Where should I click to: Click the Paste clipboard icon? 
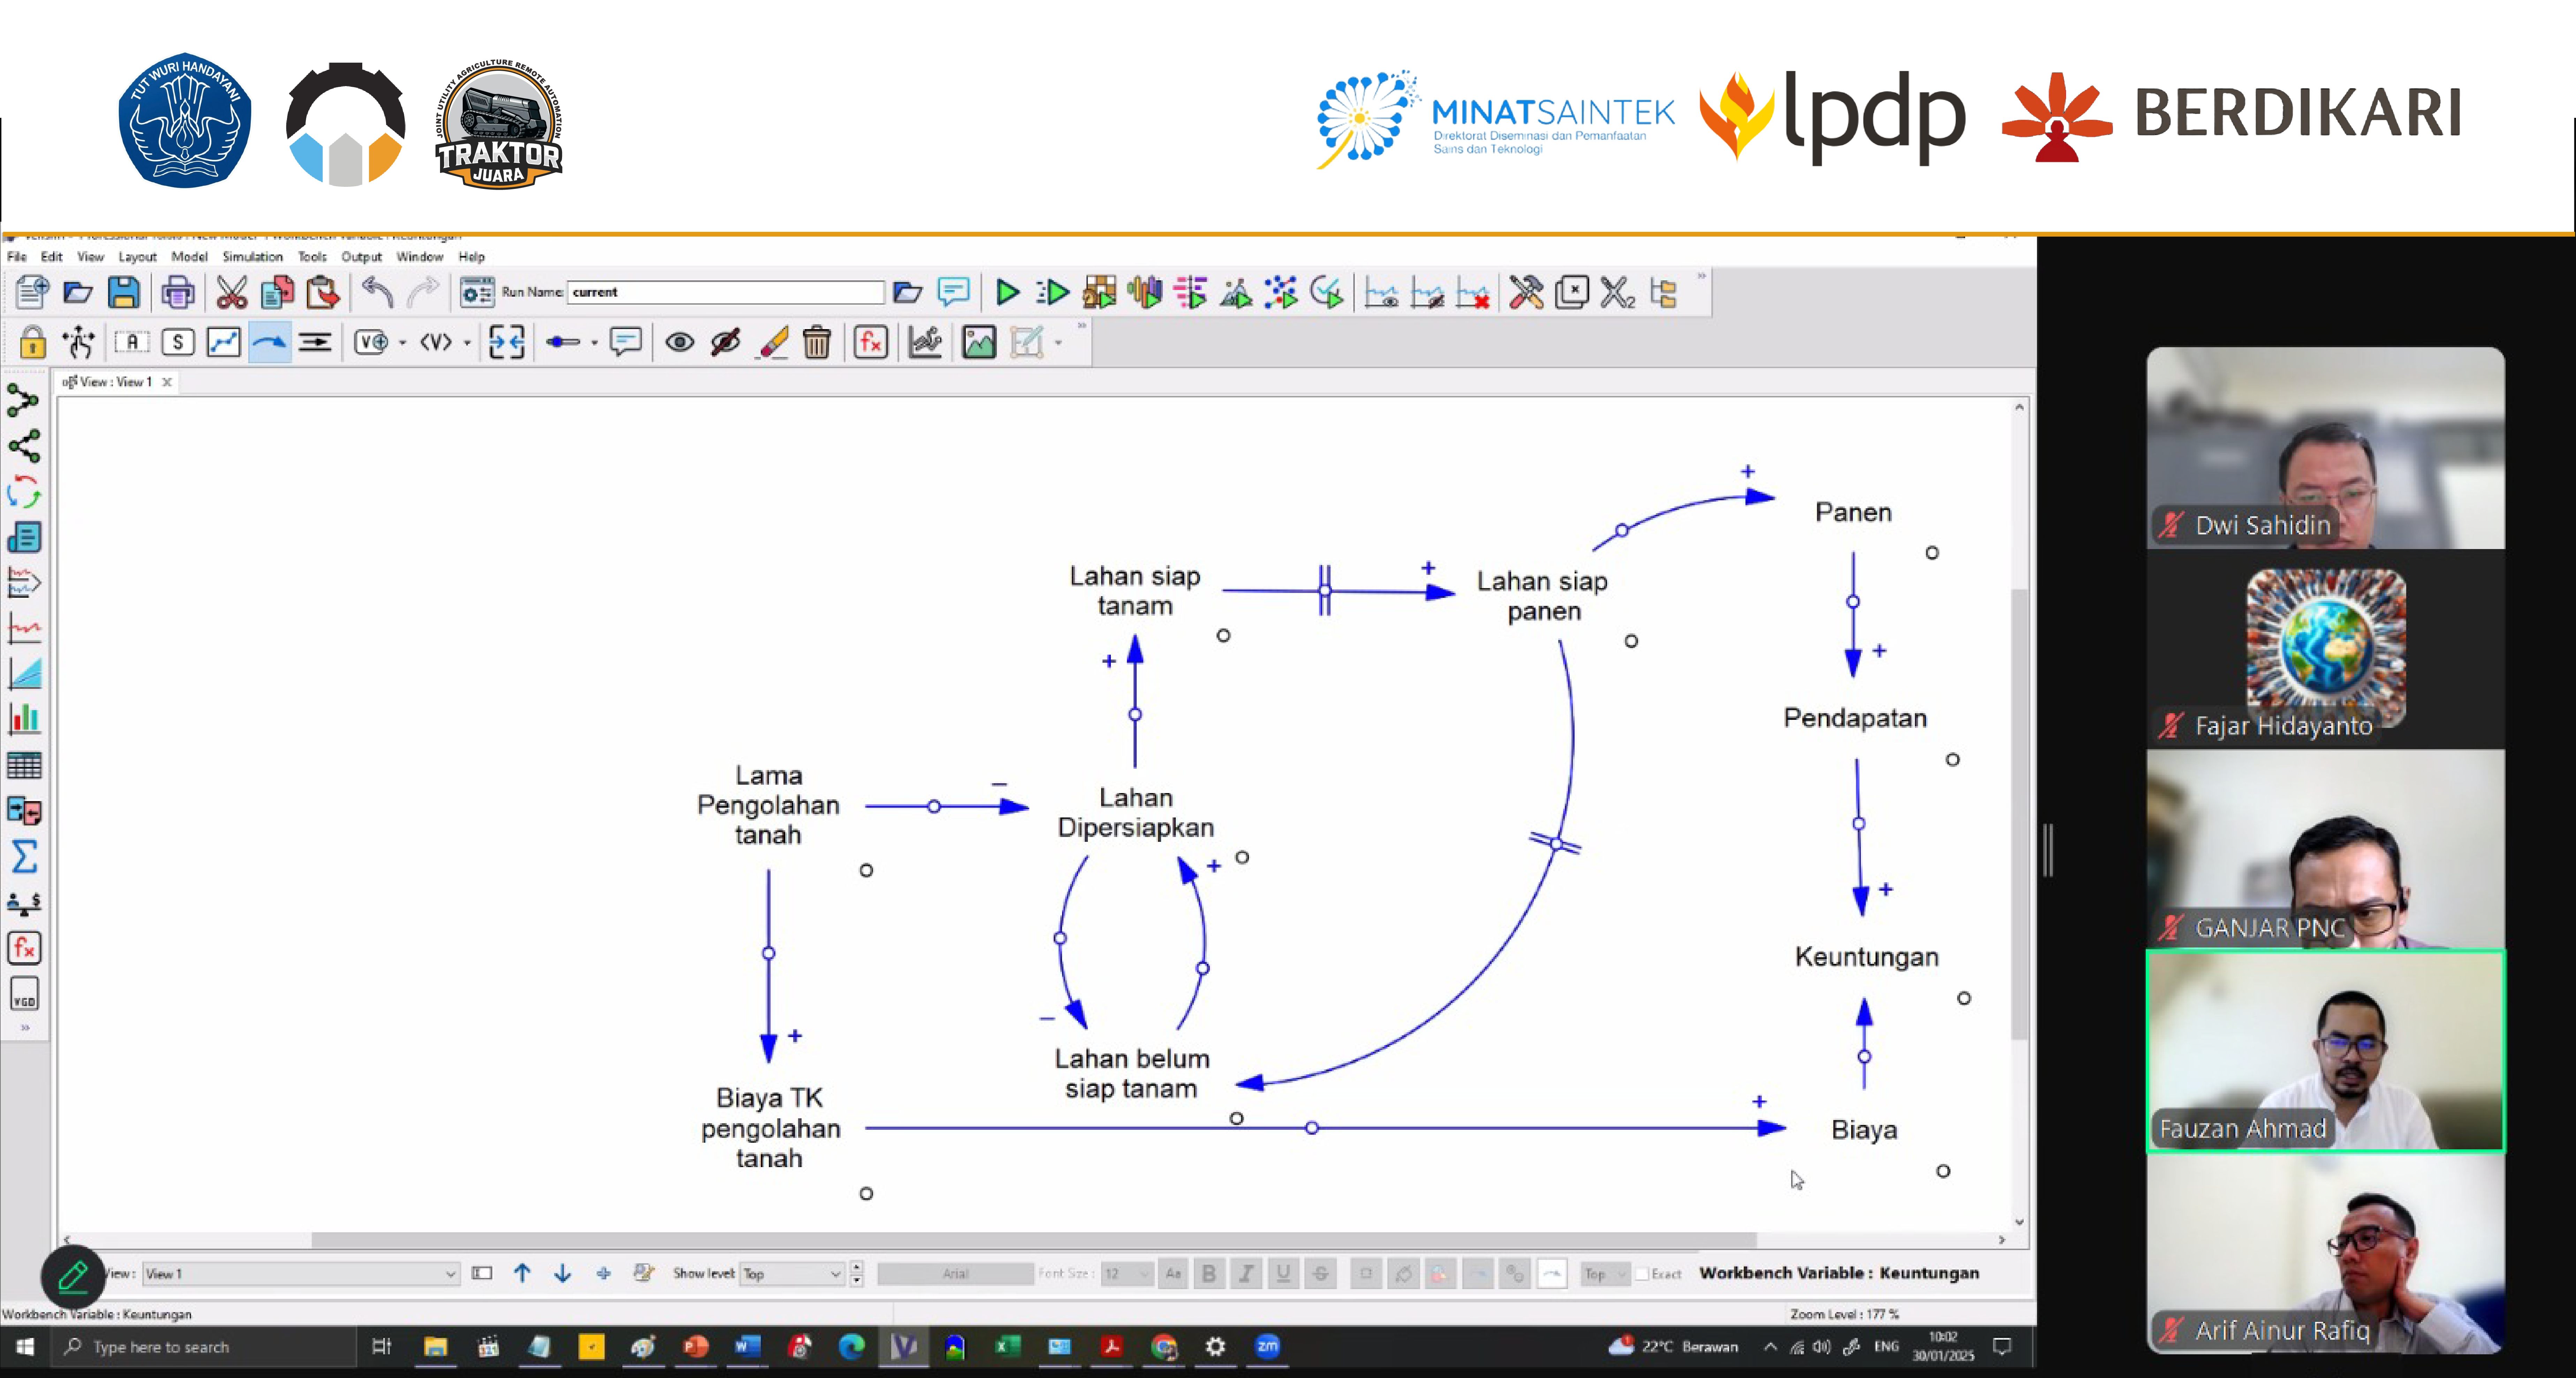[323, 292]
